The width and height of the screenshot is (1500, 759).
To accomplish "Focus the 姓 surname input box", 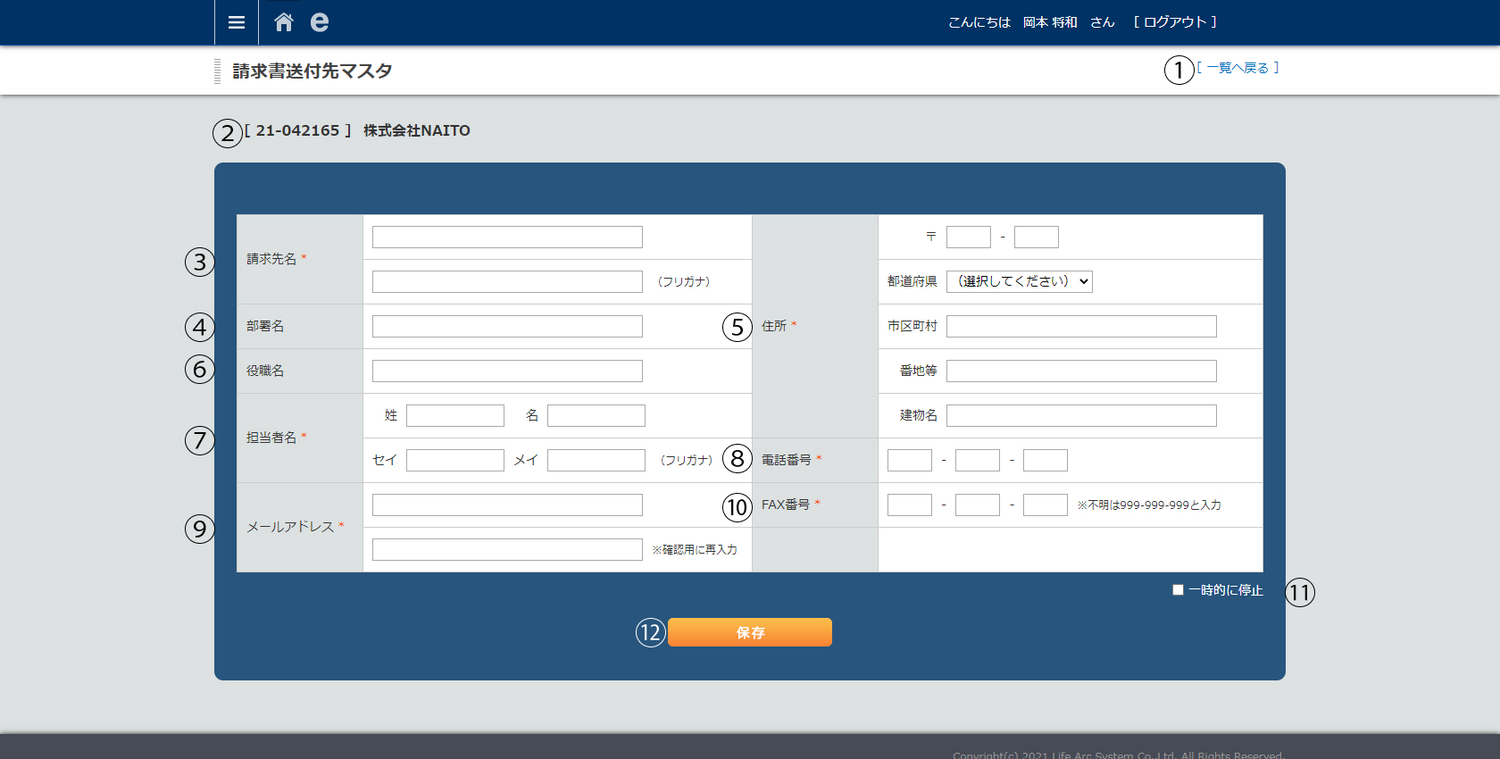I will (455, 415).
